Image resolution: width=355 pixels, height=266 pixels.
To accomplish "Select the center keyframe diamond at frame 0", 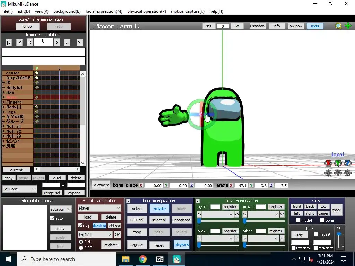I will click(x=37, y=73).
